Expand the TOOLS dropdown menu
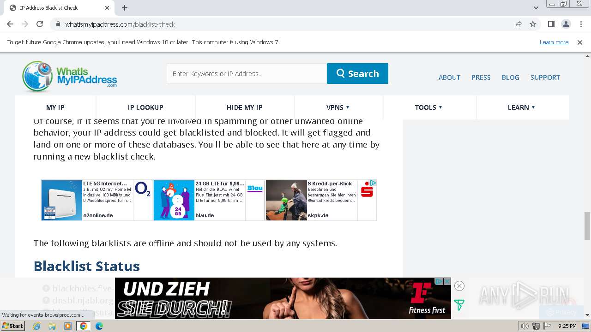 (428, 107)
